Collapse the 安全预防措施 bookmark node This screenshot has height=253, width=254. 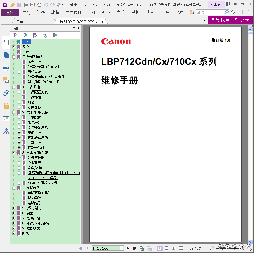click(14, 57)
